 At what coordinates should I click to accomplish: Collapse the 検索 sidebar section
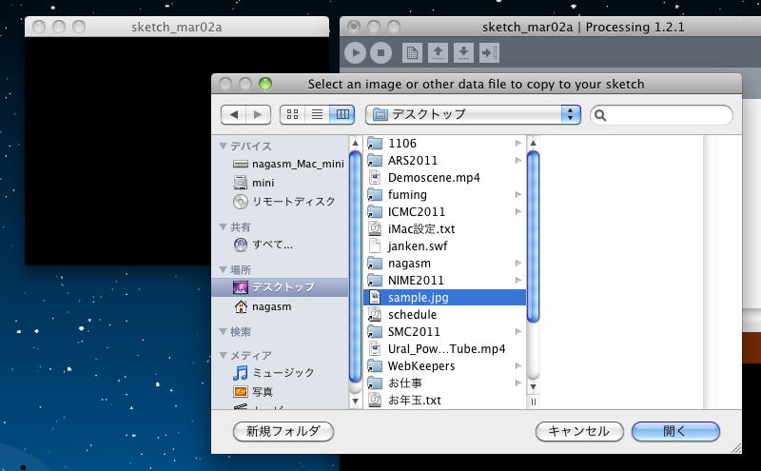pyautogui.click(x=224, y=332)
